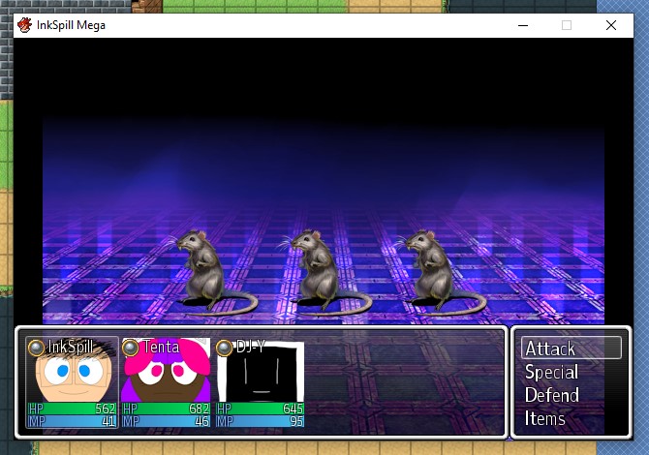Click the orb icon beside InkSpill's name

36,348
